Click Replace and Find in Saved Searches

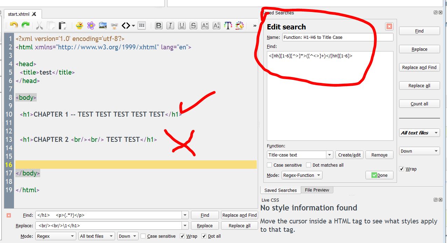pyautogui.click(x=419, y=67)
